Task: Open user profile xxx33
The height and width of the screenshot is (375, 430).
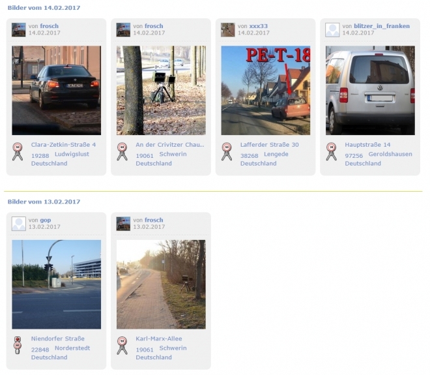Action: tap(259, 26)
